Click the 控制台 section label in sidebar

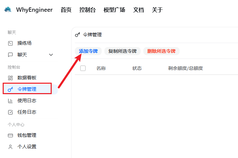pyautogui.click(x=14, y=67)
